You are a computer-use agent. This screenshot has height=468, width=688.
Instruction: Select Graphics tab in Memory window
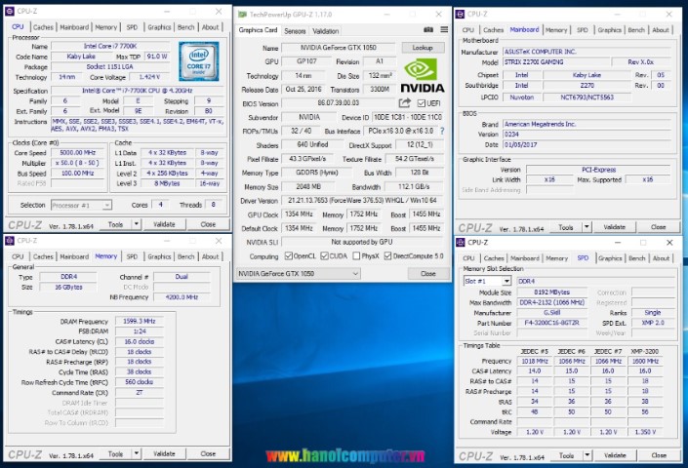[159, 256]
